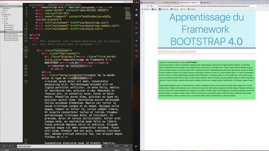Click the Find button
The image size is (269, 151).
click(106, 146)
